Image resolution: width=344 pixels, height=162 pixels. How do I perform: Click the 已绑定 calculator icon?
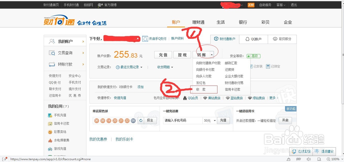point(268,66)
